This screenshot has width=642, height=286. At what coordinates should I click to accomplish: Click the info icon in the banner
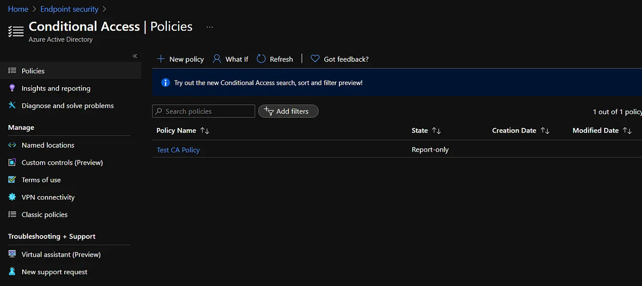(165, 82)
